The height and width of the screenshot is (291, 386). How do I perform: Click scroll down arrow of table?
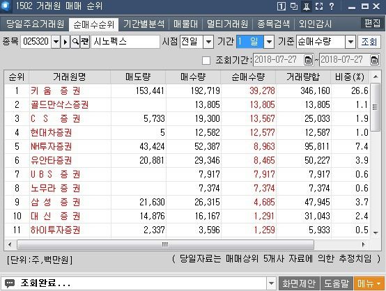pos(376,233)
